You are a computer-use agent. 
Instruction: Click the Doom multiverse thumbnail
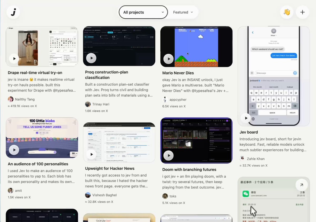click(x=196, y=140)
